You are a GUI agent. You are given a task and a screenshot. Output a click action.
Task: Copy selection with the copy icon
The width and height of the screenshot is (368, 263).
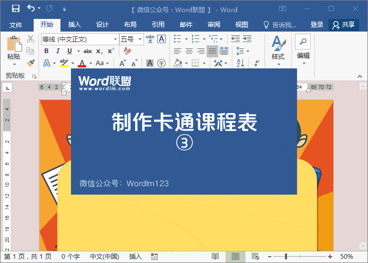[30, 50]
